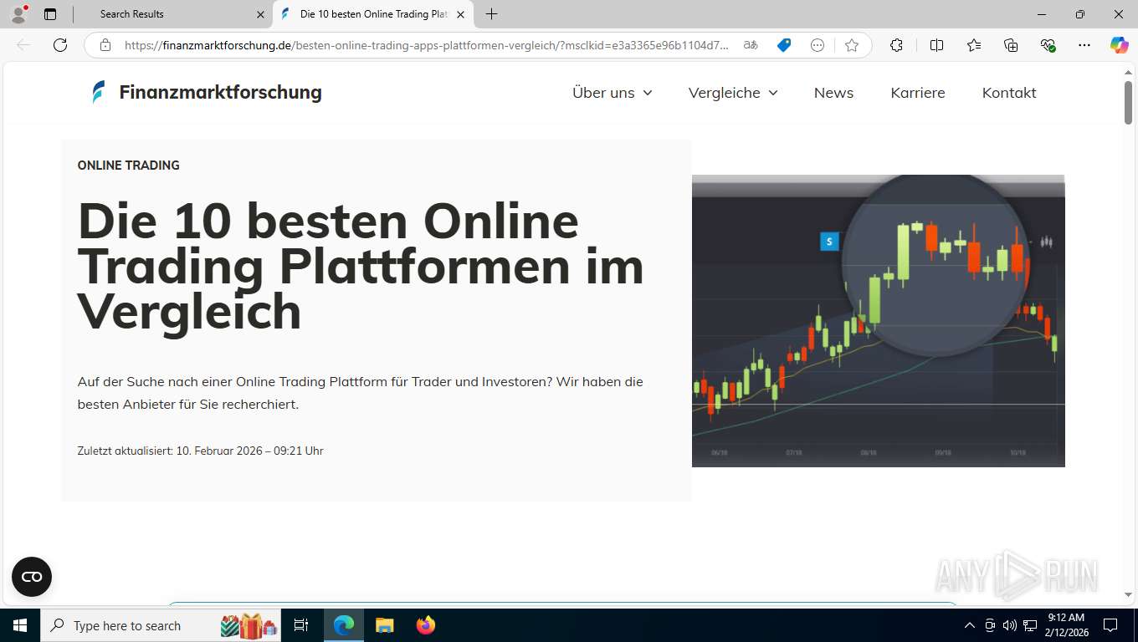
Task: View site information lock icon
Action: coord(105,45)
